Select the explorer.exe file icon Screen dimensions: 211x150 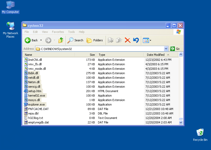[x=26, y=104]
